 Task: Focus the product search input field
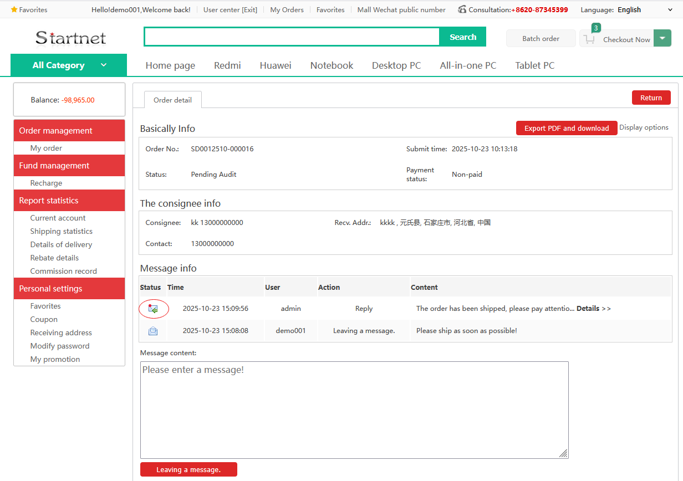292,37
